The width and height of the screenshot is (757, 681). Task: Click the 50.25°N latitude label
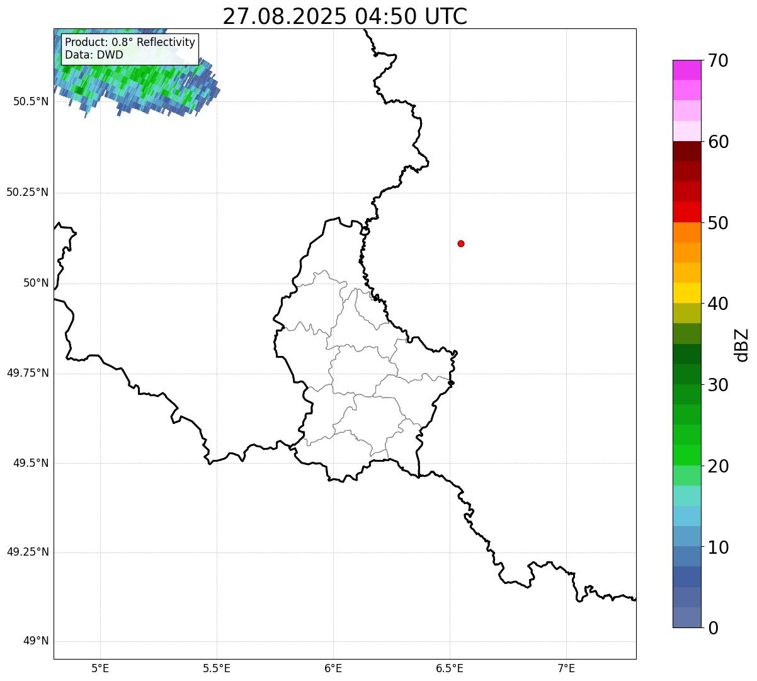point(28,192)
